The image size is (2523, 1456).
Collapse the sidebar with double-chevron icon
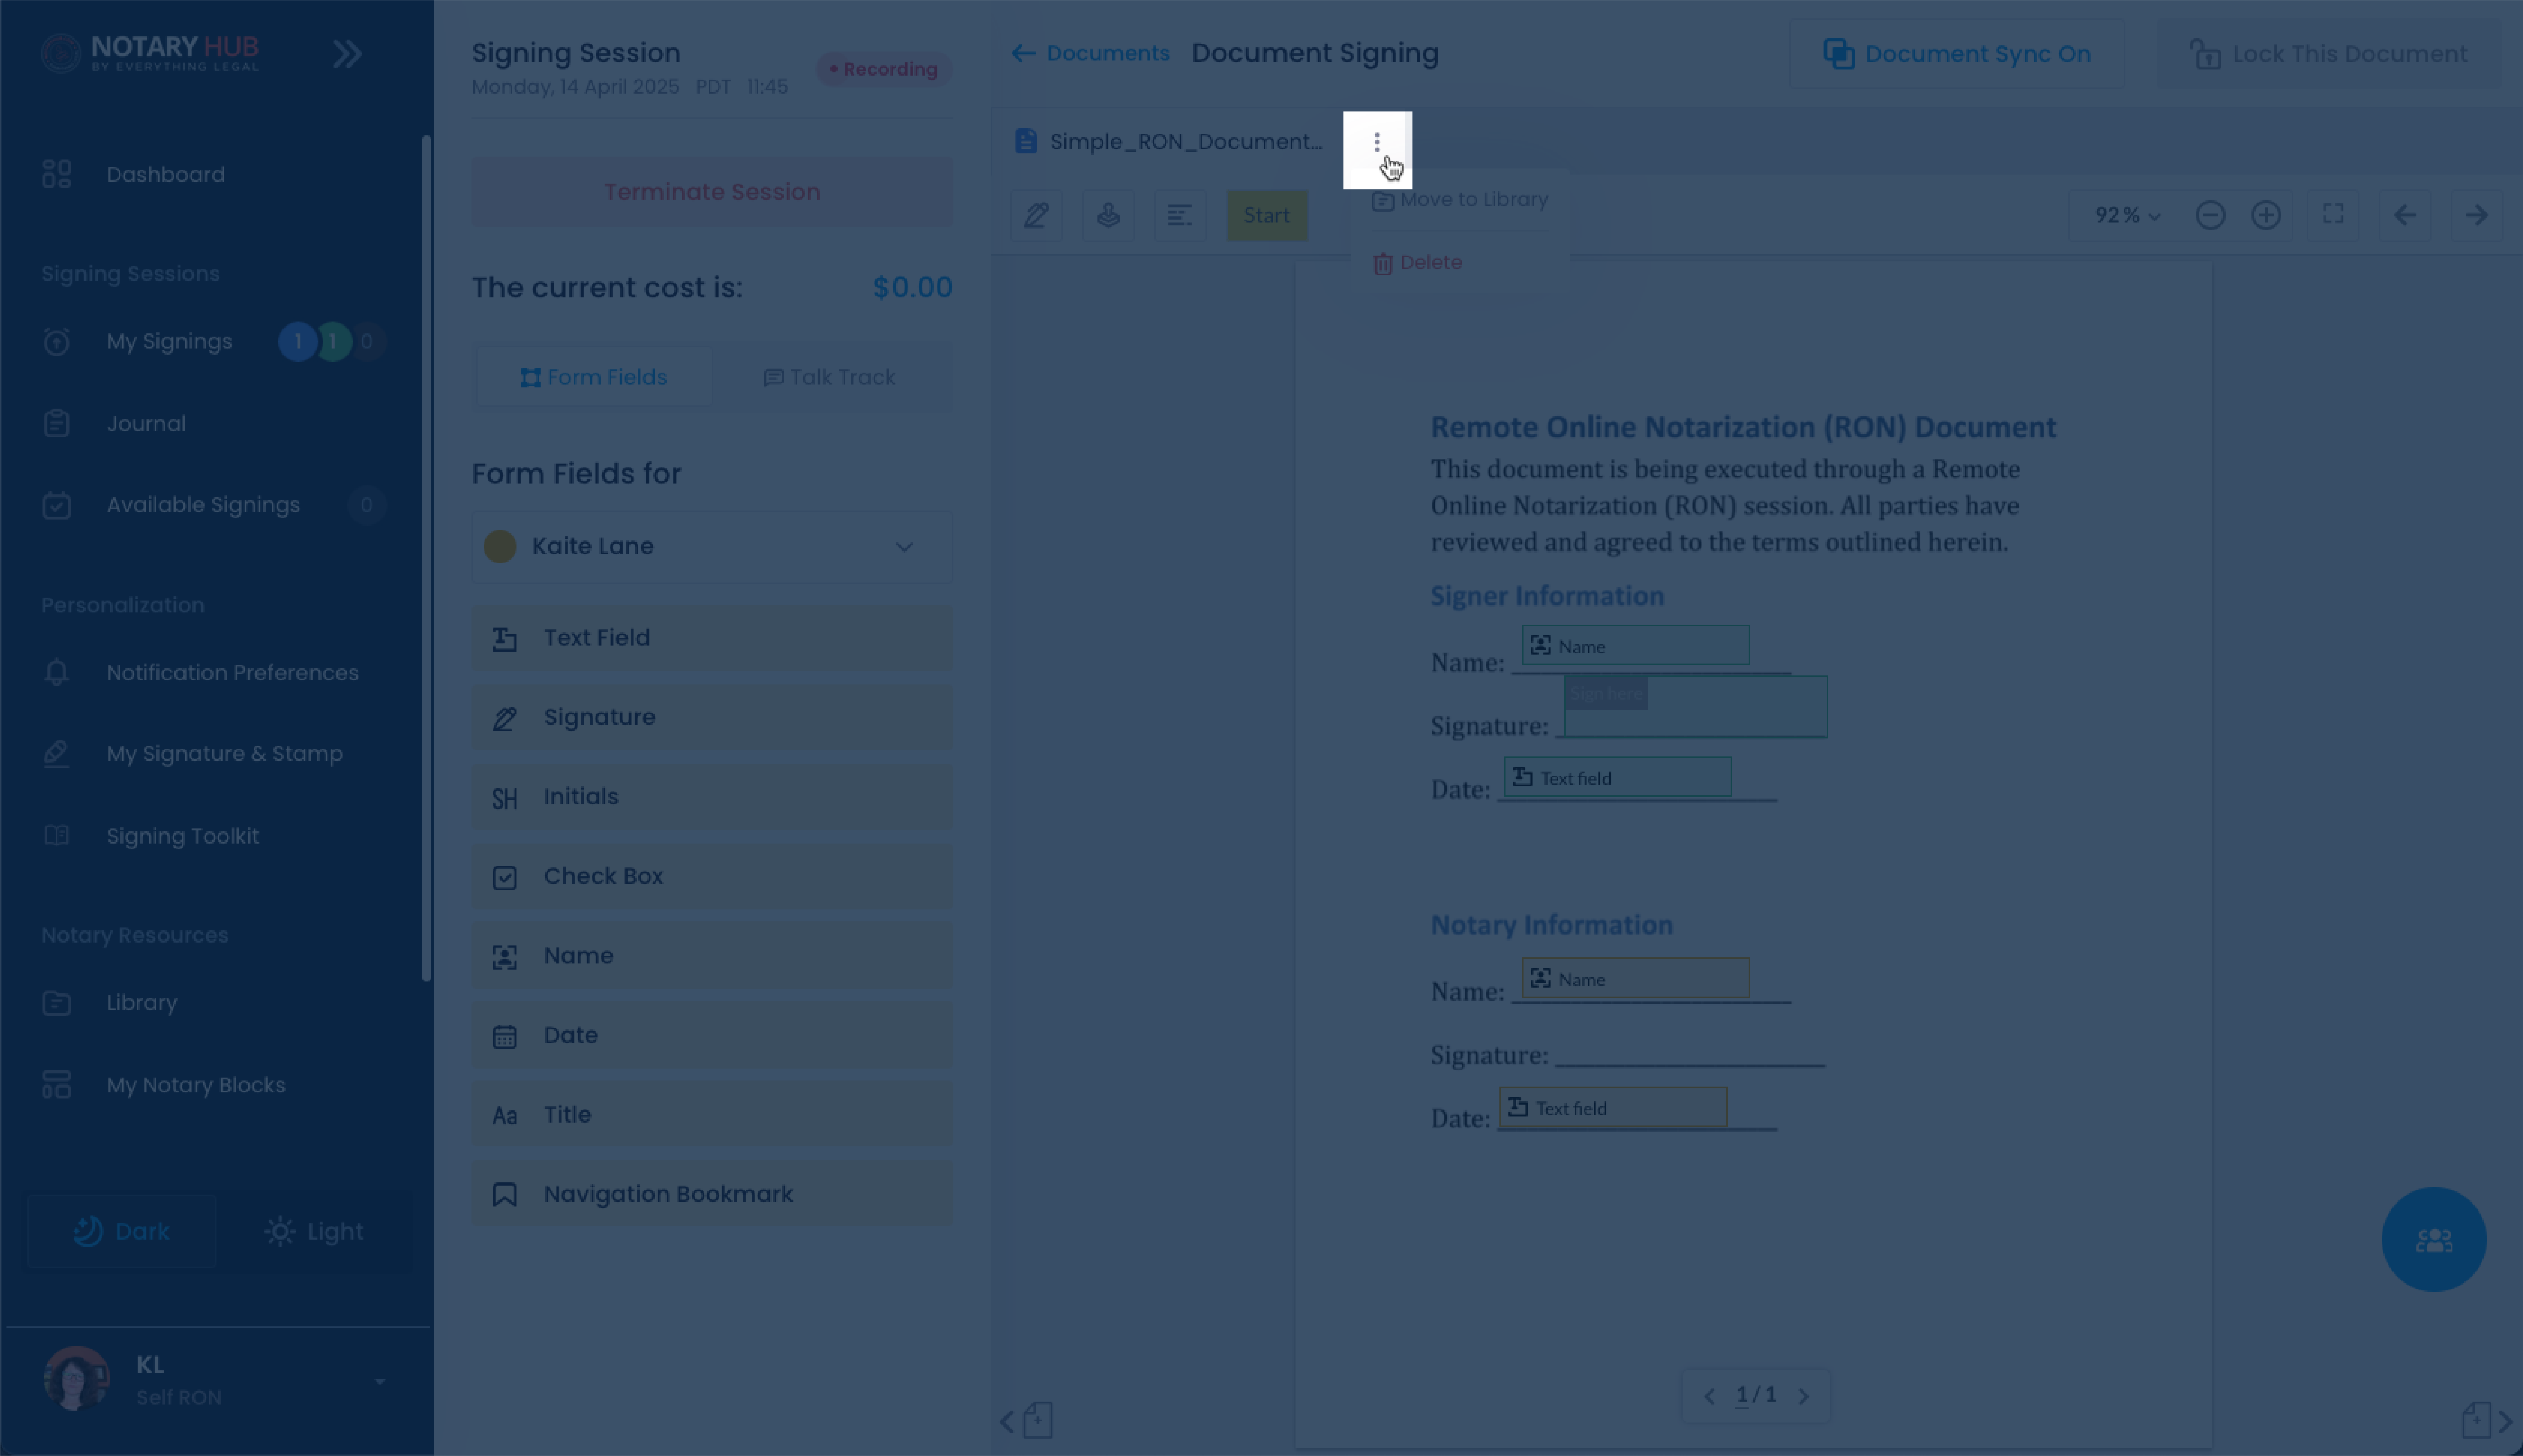click(347, 54)
